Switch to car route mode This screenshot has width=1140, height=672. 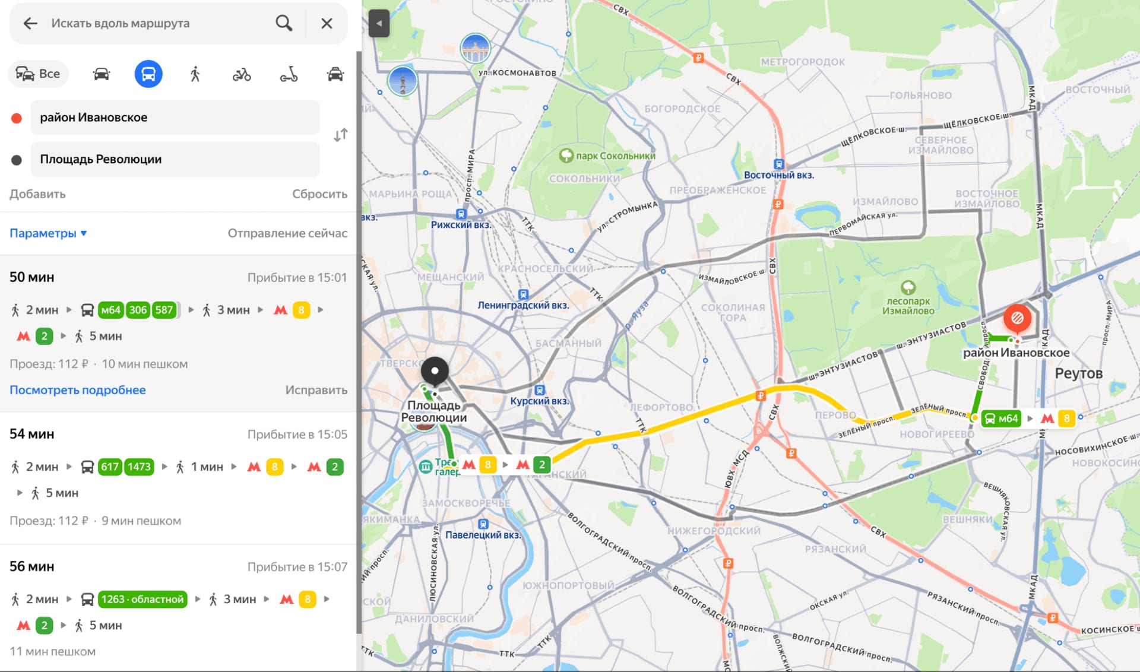tap(102, 74)
